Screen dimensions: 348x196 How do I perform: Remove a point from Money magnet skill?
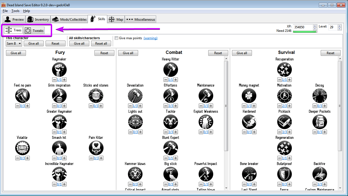[x=244, y=106]
